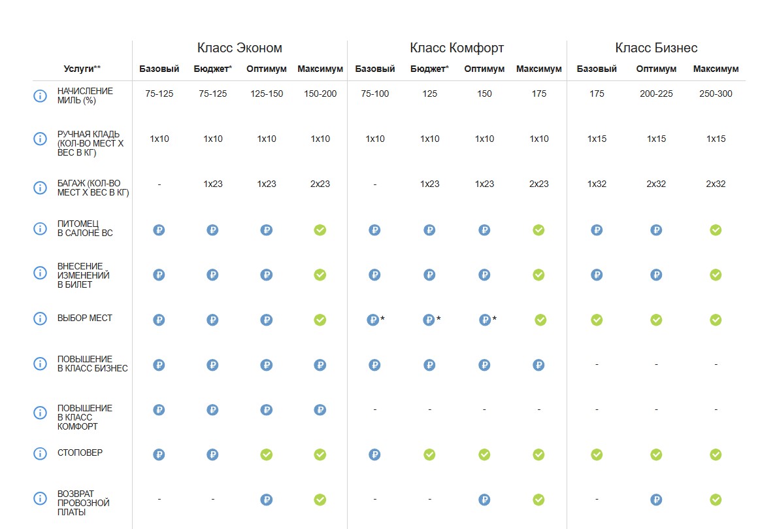The image size is (777, 529).
Task: Click the Бюджет* column under Класс Комфорт
Action: pyautogui.click(x=429, y=69)
